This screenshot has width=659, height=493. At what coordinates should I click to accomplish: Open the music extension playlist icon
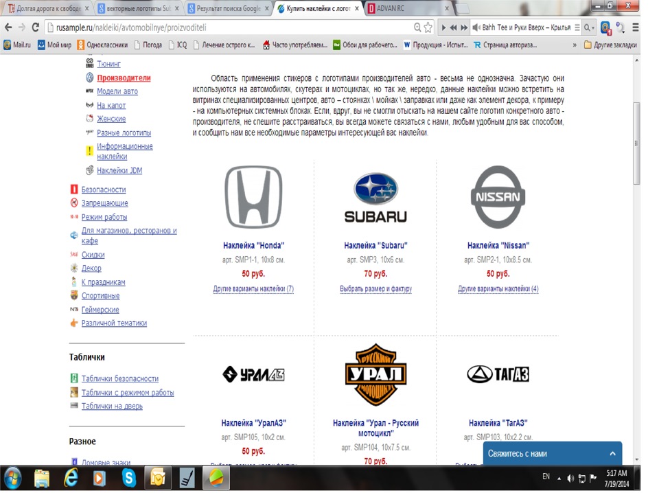click(577, 27)
